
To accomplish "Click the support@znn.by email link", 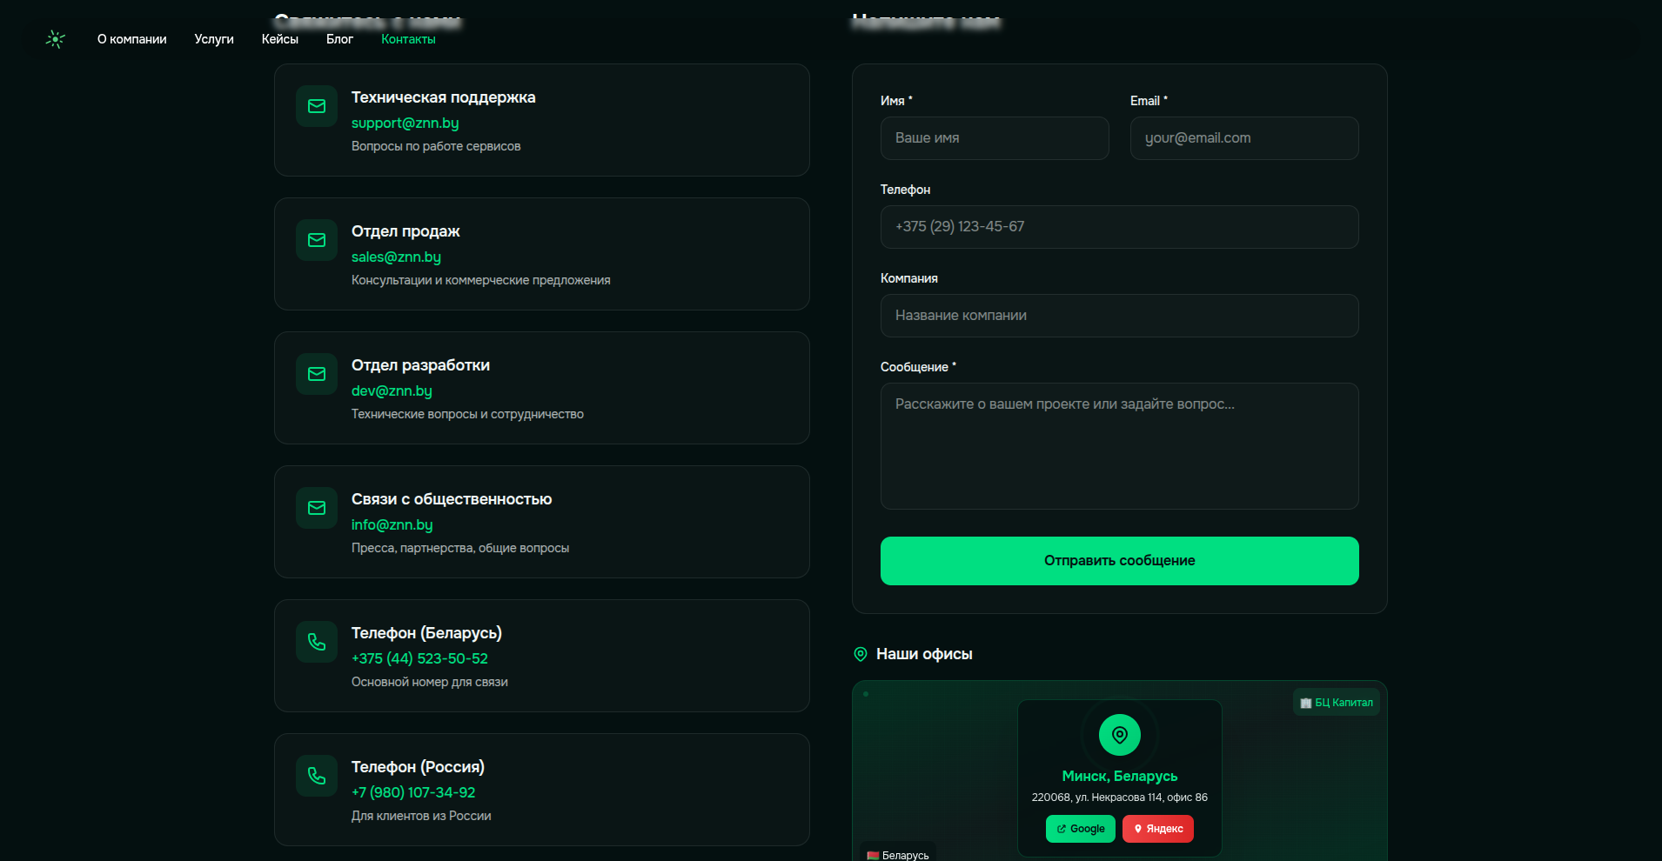I will 405,123.
